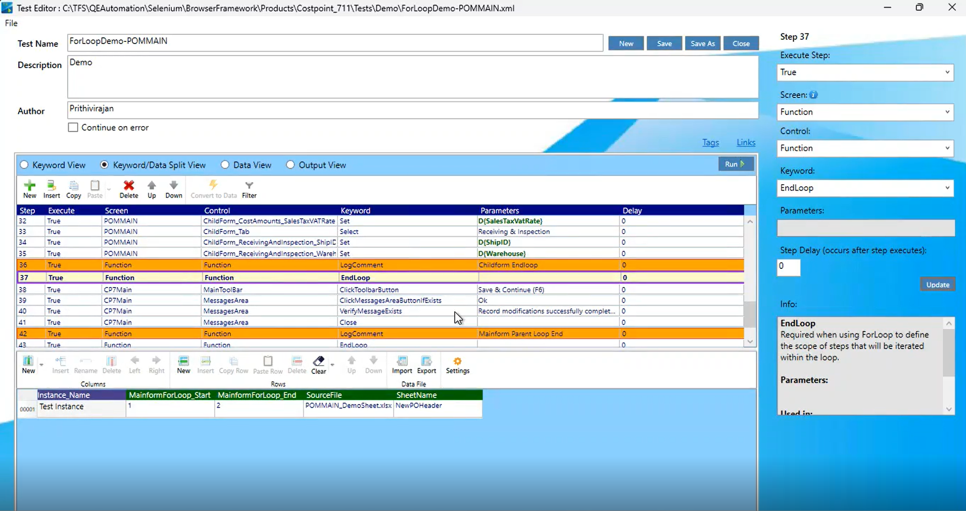Switch to Keyword View

click(x=24, y=165)
